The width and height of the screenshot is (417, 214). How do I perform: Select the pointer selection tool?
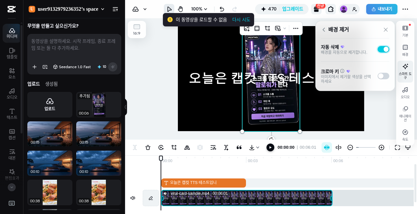click(169, 9)
